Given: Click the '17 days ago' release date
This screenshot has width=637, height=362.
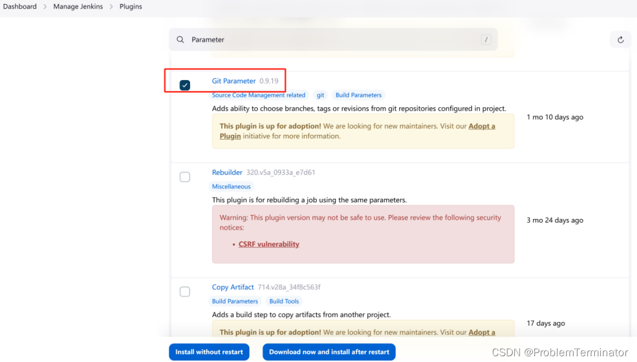Looking at the screenshot, I should [545, 323].
